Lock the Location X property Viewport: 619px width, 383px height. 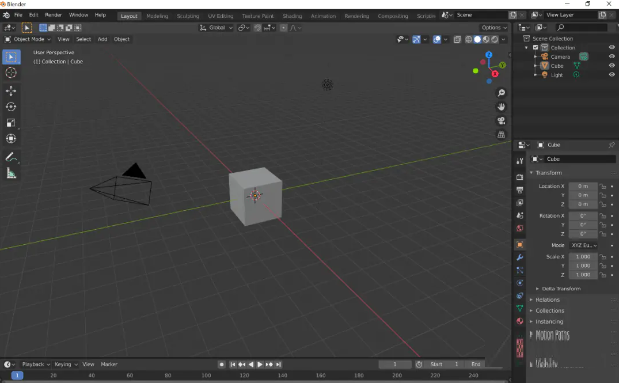point(603,187)
